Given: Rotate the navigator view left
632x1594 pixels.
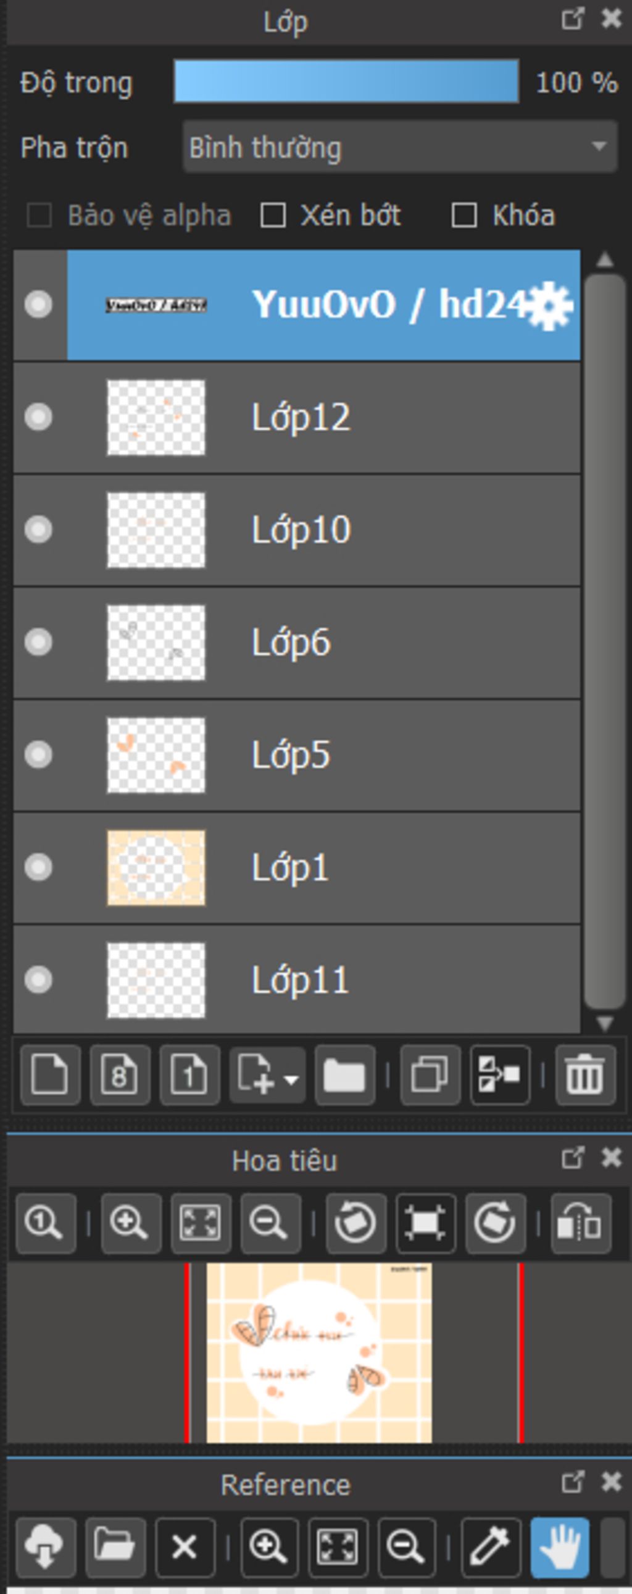Looking at the screenshot, I should [355, 1224].
